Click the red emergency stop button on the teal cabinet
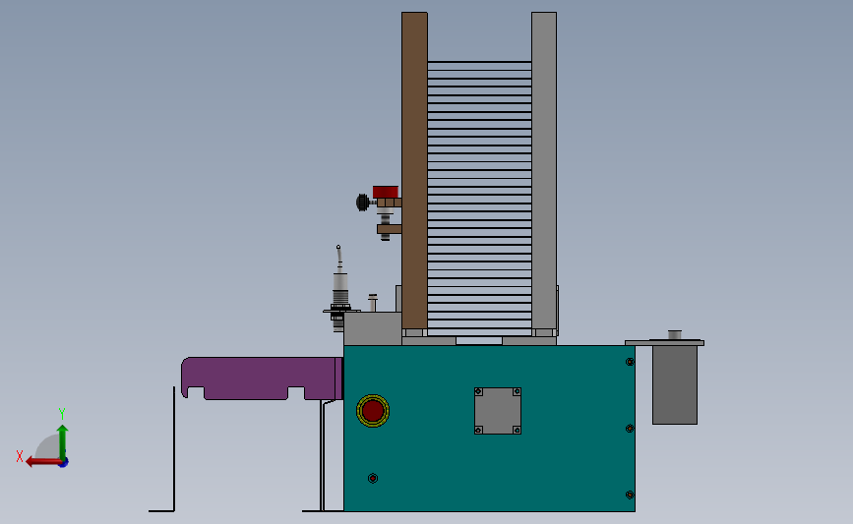Screen dimensions: 853x524 pos(373,410)
